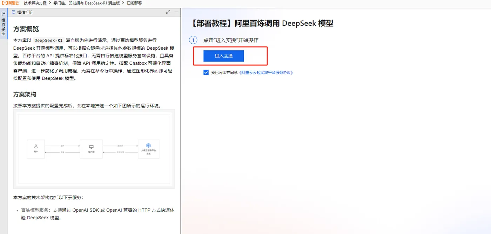This screenshot has height=234, width=491.
Task: Click the 本方案的技术架构包括以下云服务 sentence
Action: [x=48, y=198]
